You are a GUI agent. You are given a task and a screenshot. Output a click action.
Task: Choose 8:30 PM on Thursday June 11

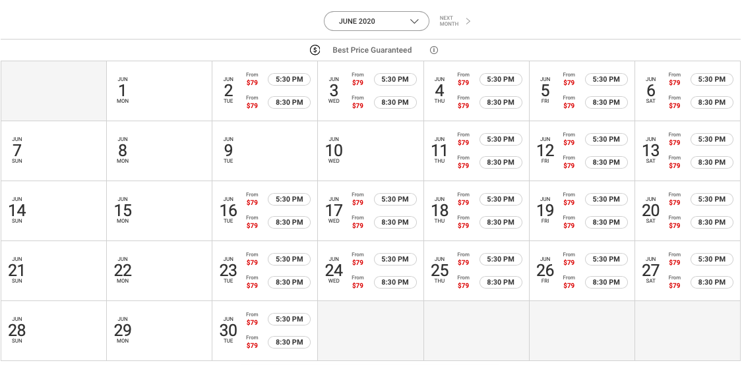[501, 163]
